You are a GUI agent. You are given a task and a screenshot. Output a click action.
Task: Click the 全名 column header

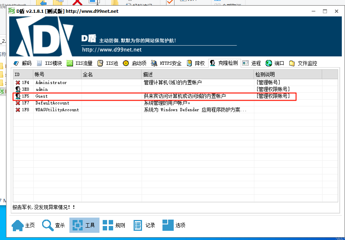(112, 74)
